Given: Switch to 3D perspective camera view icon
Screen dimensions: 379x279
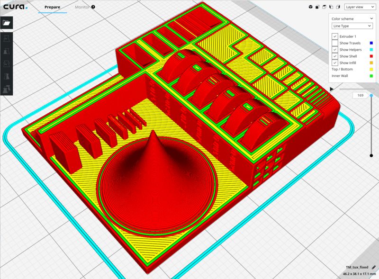Looking at the screenshot, I should 311,7.
